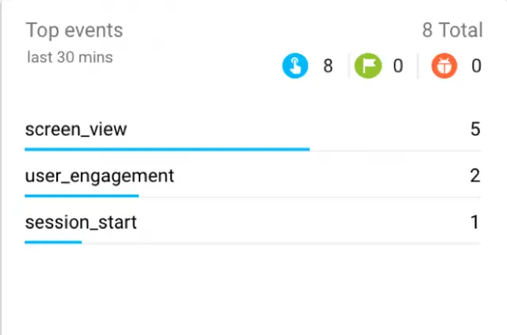Click the green flag conversions icon

(367, 66)
